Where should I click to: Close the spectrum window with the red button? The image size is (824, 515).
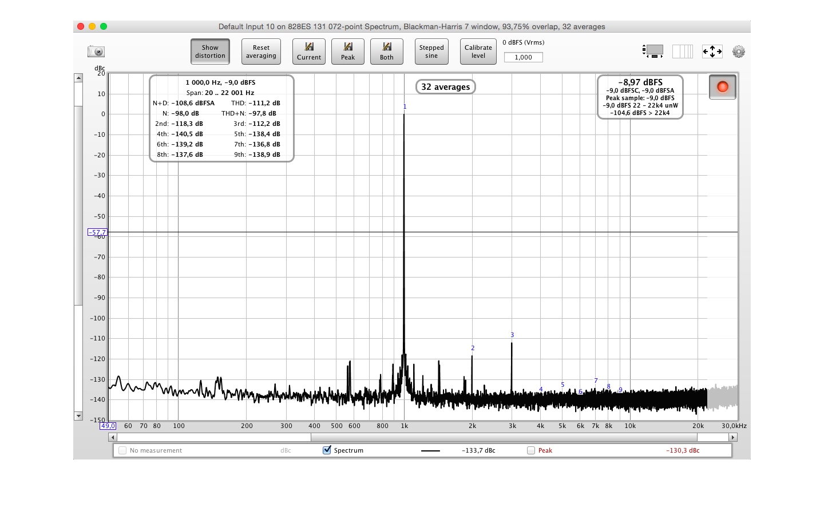coord(81,26)
